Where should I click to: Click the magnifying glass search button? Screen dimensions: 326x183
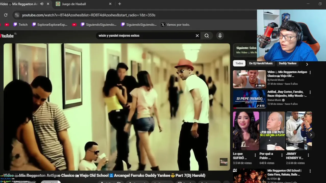[207, 36]
